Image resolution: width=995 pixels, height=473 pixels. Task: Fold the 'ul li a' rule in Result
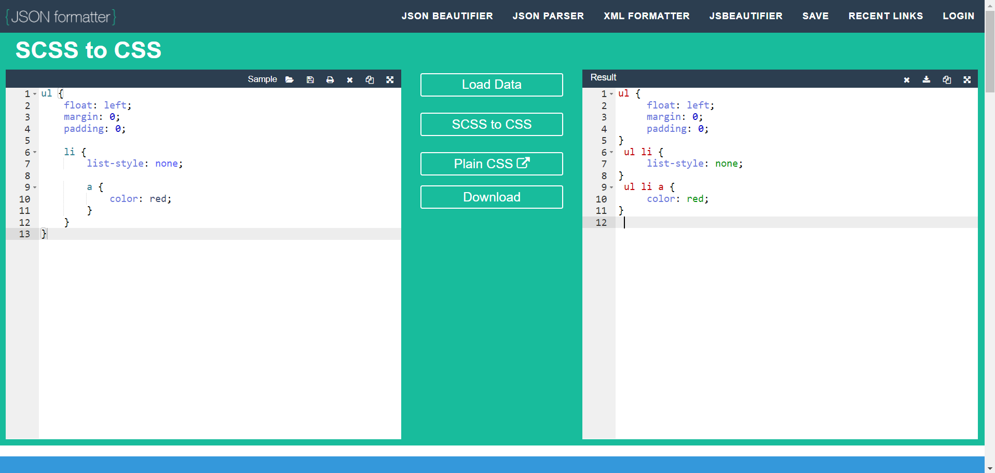(611, 187)
